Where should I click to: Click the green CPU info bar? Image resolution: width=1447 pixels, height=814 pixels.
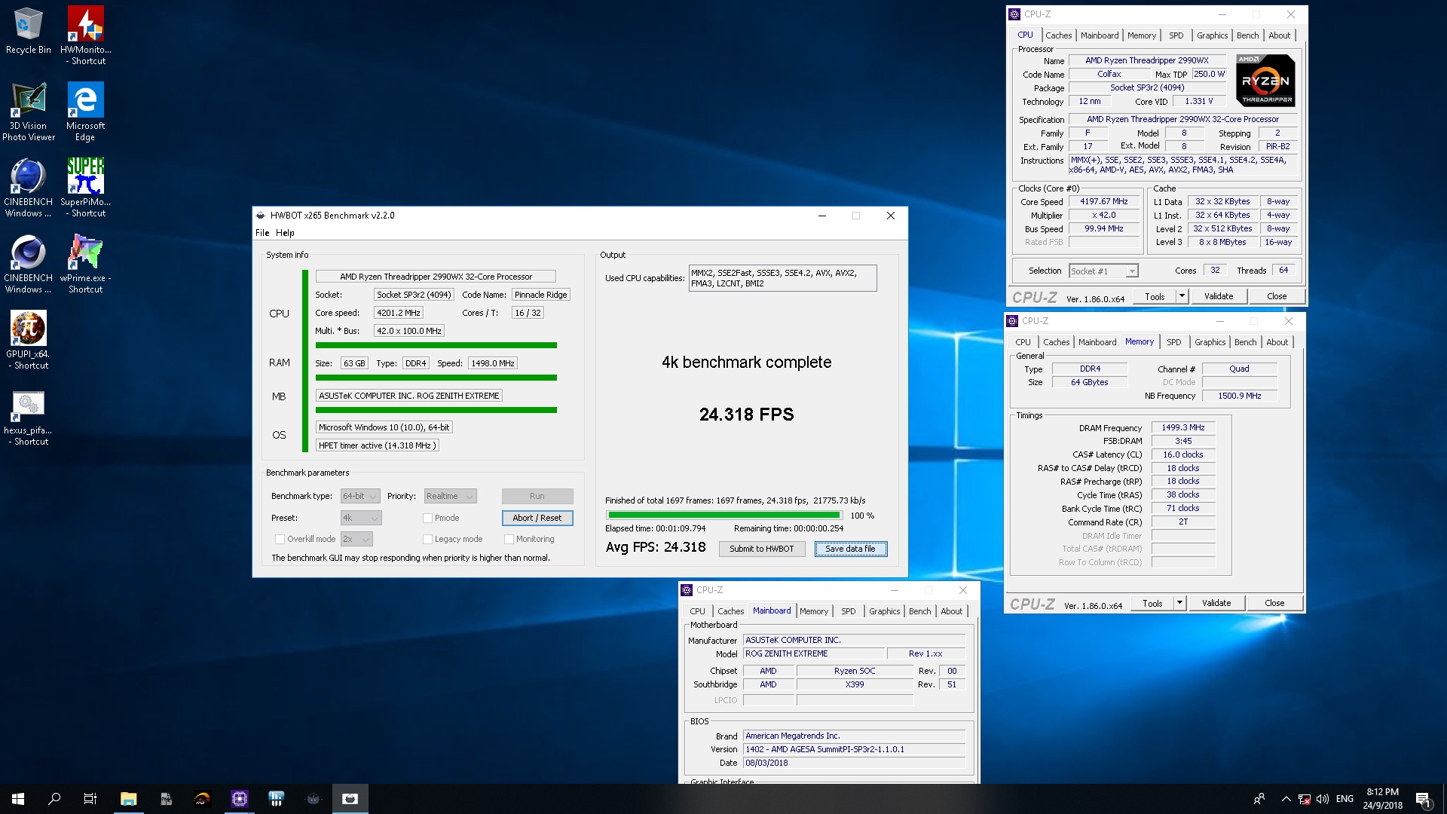pyautogui.click(x=436, y=345)
